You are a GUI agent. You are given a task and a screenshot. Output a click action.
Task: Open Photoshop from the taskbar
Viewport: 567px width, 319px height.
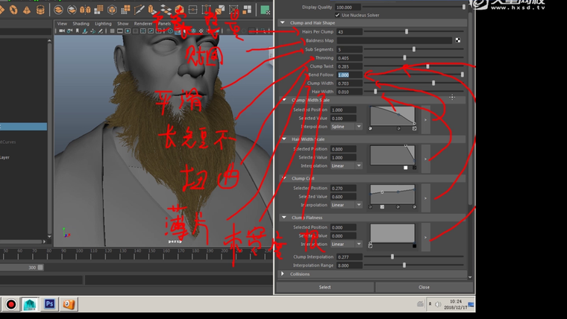pyautogui.click(x=49, y=304)
